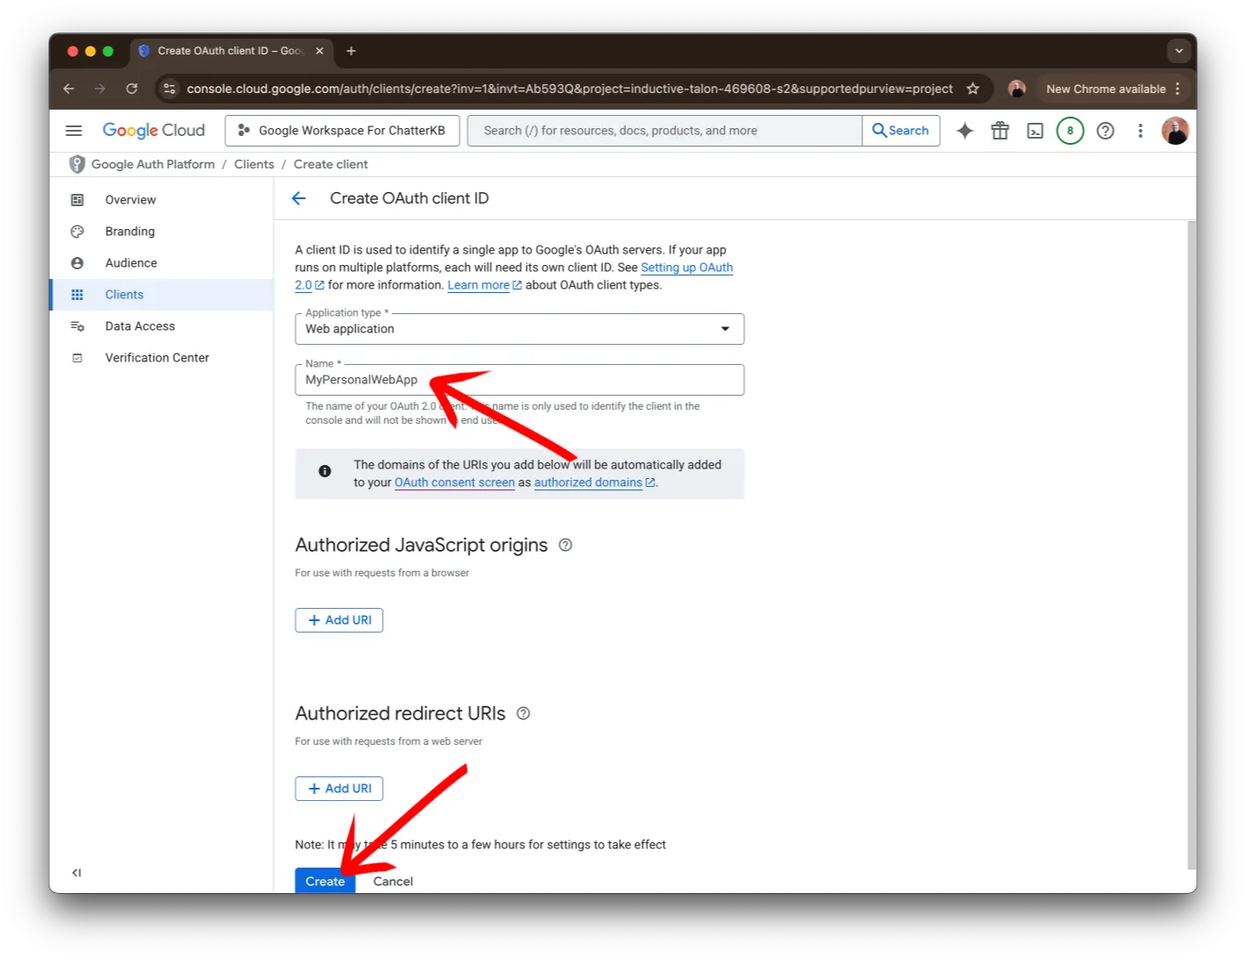Open notifications badge showing 8
The height and width of the screenshot is (958, 1246).
1070,131
